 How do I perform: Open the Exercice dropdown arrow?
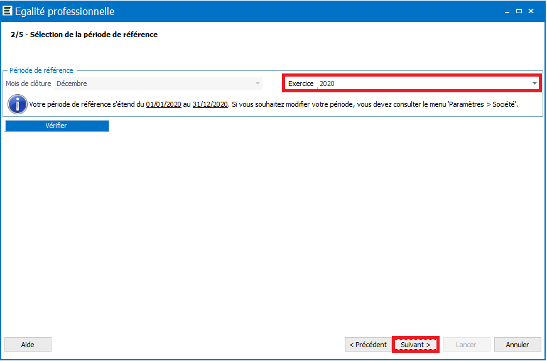pos(534,84)
